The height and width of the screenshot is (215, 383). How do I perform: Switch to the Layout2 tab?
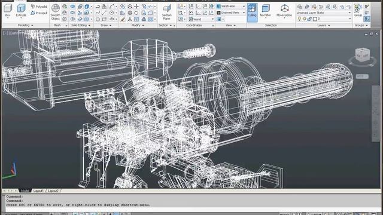(53, 191)
